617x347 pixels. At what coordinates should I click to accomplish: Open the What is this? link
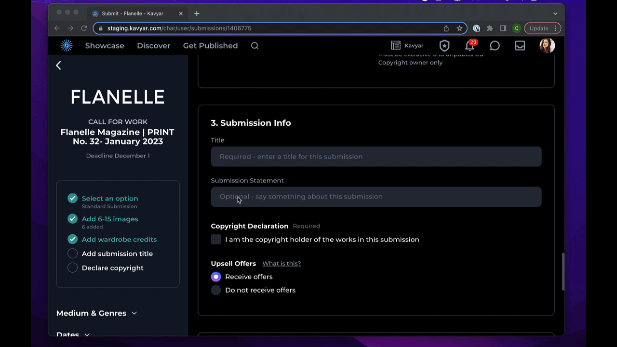pyautogui.click(x=282, y=264)
